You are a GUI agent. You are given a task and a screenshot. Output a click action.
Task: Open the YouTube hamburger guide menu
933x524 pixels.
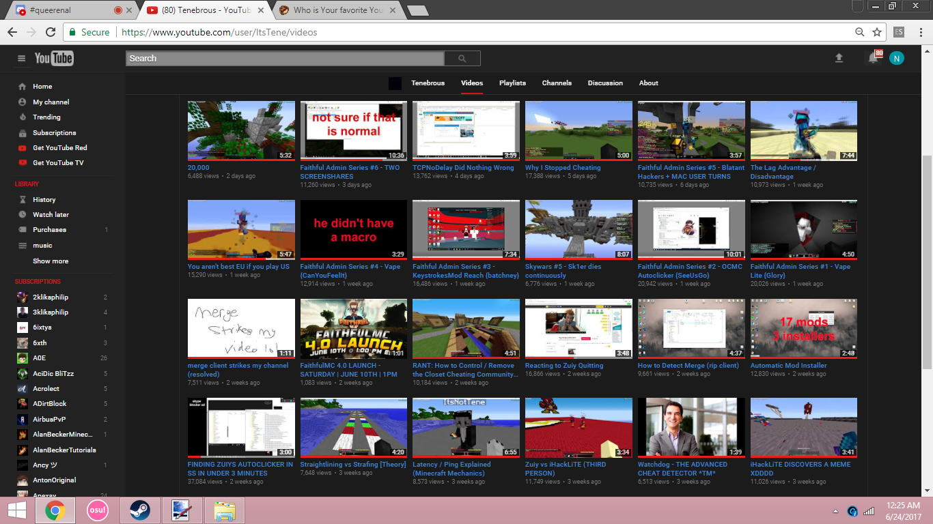point(22,59)
